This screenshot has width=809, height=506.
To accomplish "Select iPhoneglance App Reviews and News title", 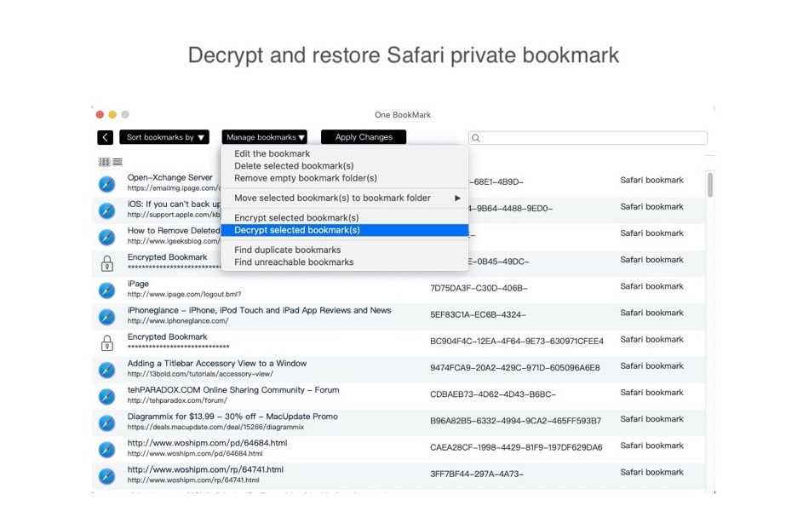I will [259, 310].
